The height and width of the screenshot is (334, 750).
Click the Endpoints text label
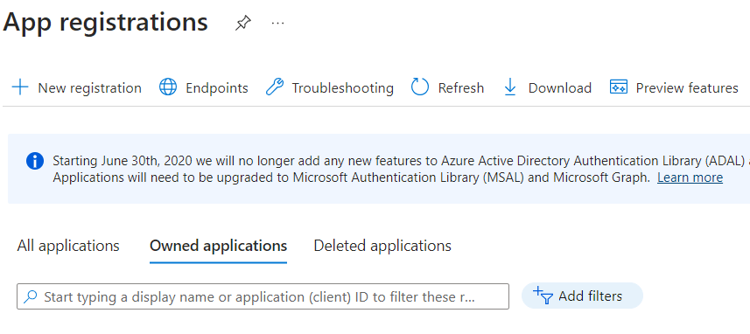pos(217,88)
